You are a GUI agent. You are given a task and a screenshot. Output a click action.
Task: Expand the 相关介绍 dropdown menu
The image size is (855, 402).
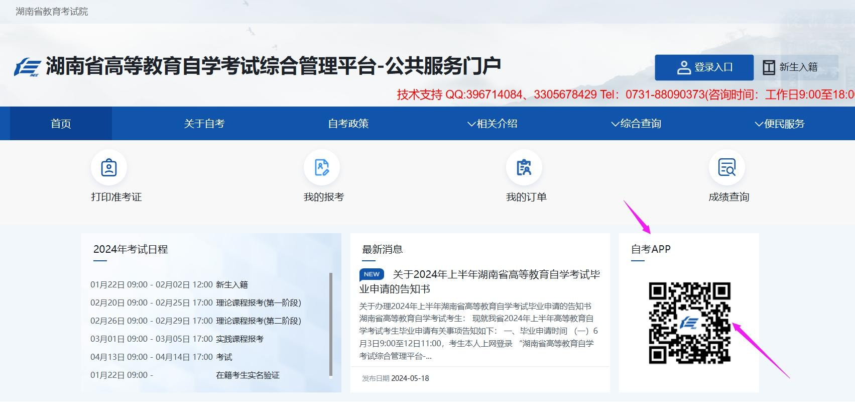(492, 124)
